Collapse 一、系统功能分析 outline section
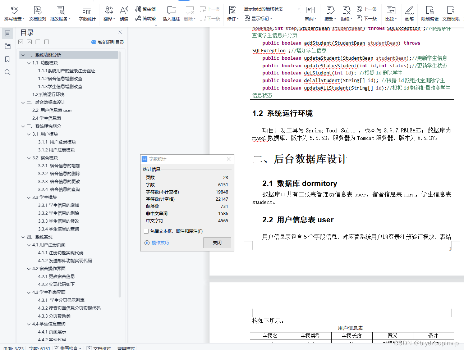The width and height of the screenshot is (464, 350). [23, 55]
